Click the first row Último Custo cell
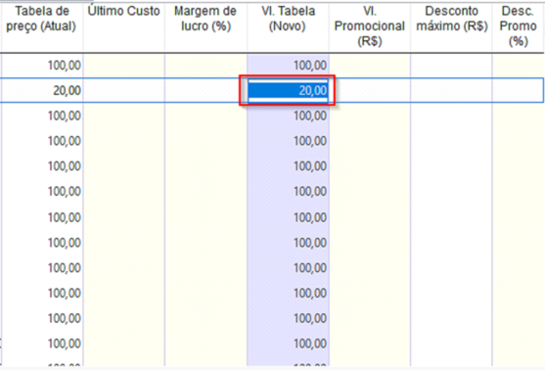Image resolution: width=545 pixels, height=370 pixels. [123, 66]
